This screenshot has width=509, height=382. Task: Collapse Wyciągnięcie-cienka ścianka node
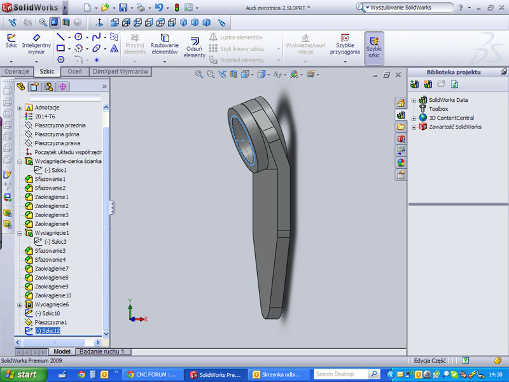(x=20, y=162)
